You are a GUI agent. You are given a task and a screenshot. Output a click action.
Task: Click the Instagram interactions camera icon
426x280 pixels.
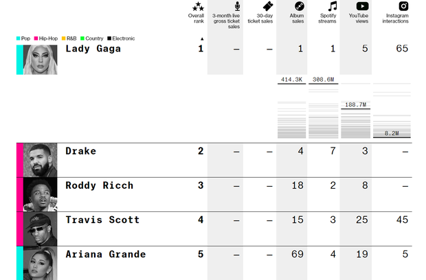pyautogui.click(x=403, y=6)
